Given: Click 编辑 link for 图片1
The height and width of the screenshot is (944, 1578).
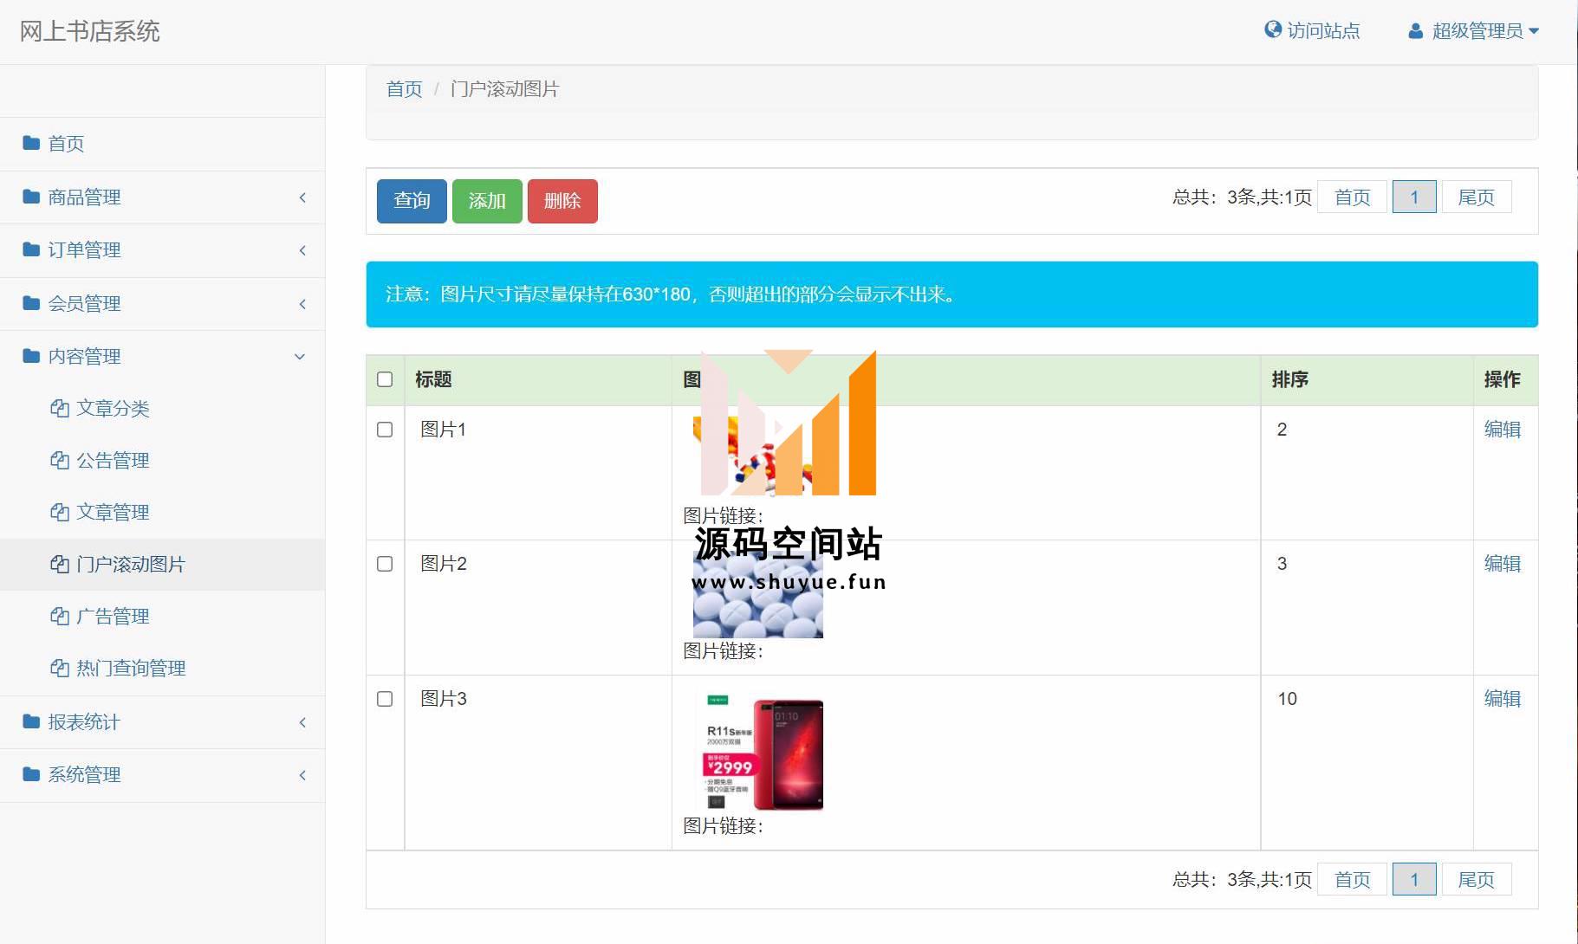Looking at the screenshot, I should (x=1503, y=430).
